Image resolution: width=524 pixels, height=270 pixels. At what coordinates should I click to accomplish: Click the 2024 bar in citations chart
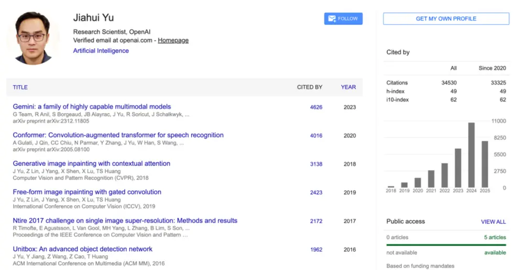471,155
